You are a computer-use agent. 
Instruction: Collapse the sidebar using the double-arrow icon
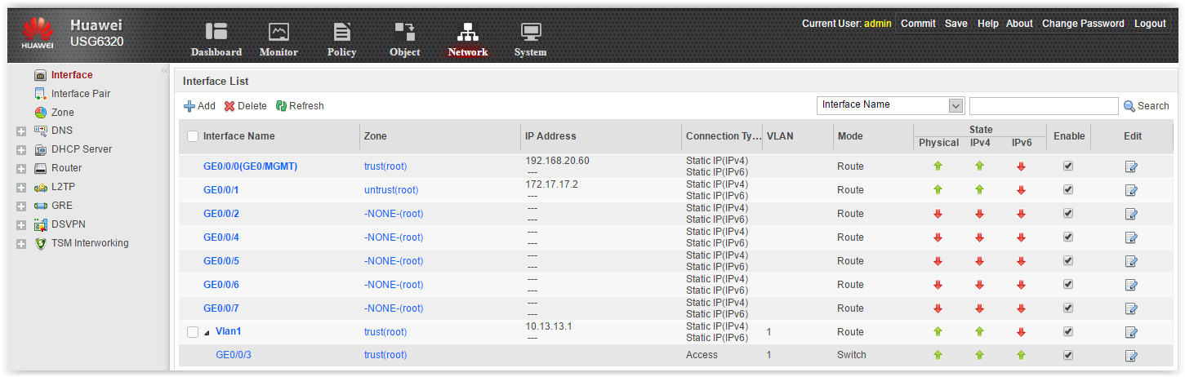tap(164, 71)
